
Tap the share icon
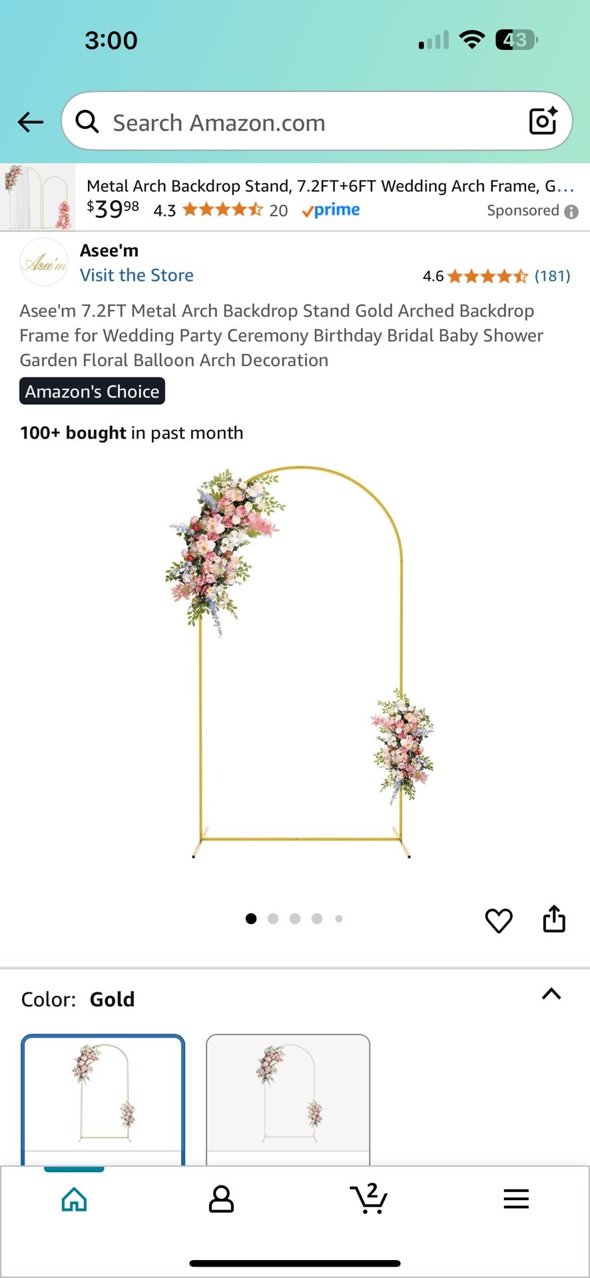click(554, 919)
